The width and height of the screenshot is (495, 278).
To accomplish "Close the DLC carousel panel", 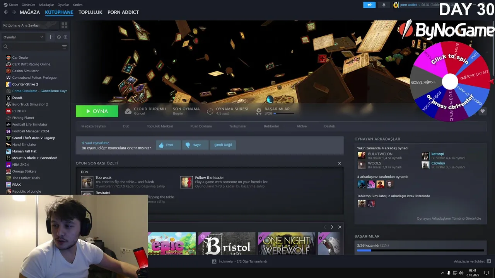I will [x=340, y=227].
